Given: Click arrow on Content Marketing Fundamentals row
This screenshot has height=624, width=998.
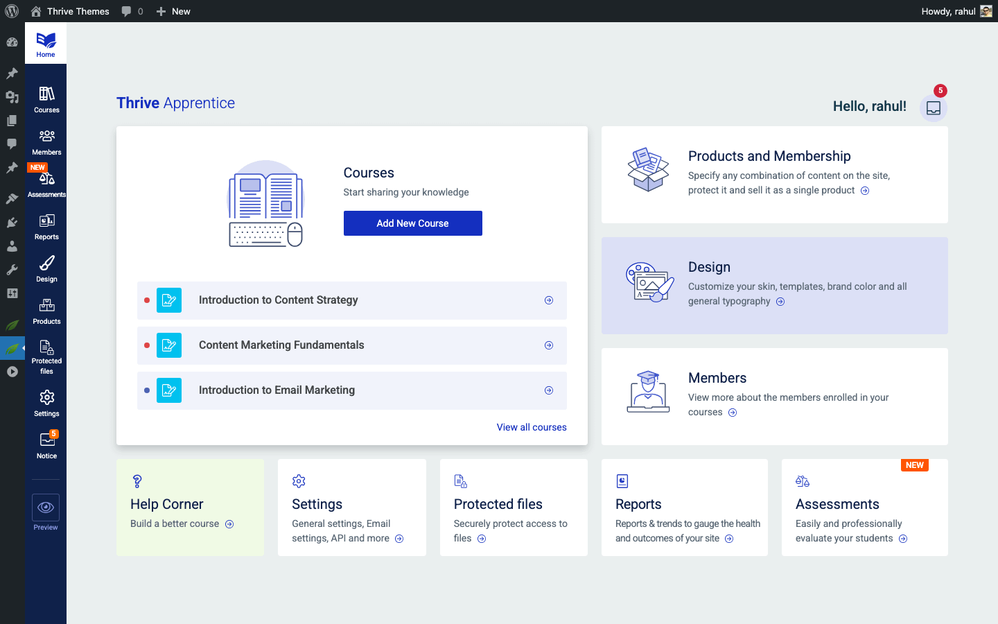Looking at the screenshot, I should coord(549,345).
